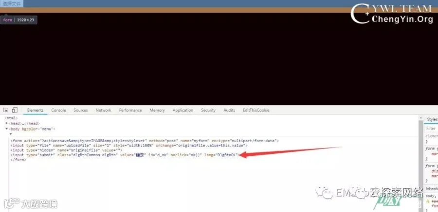Image resolution: width=438 pixels, height=212 pixels.
Task: Click the class="dlgBtnCommon dlgBtn" attribute
Action: [x=88, y=155]
